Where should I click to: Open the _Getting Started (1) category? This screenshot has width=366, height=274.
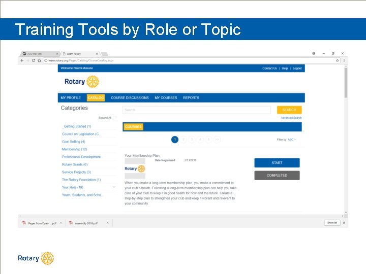77,126
